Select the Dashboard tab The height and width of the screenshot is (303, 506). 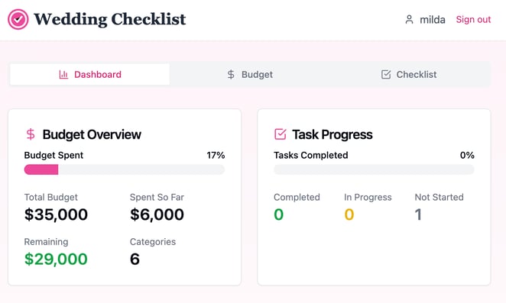pyautogui.click(x=89, y=75)
